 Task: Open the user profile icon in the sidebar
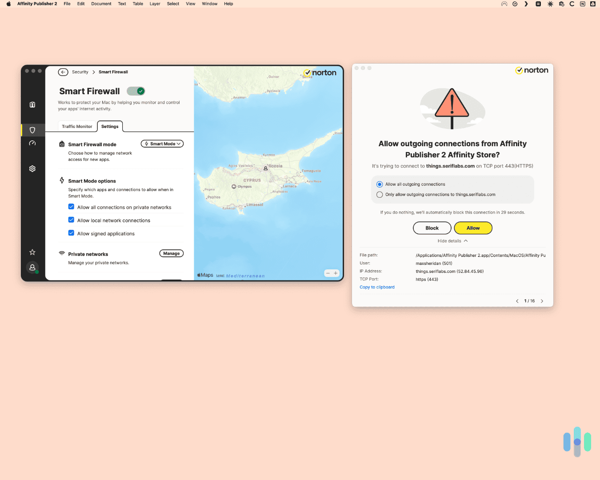32,268
